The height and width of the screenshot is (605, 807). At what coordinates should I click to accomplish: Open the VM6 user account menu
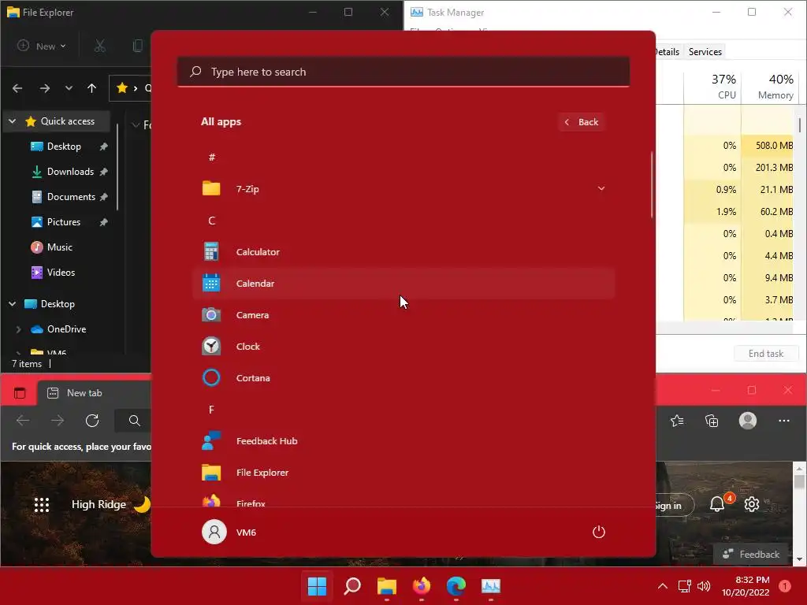229,532
